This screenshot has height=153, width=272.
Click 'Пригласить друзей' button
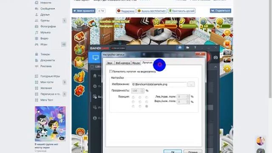pyautogui.click(x=181, y=11)
